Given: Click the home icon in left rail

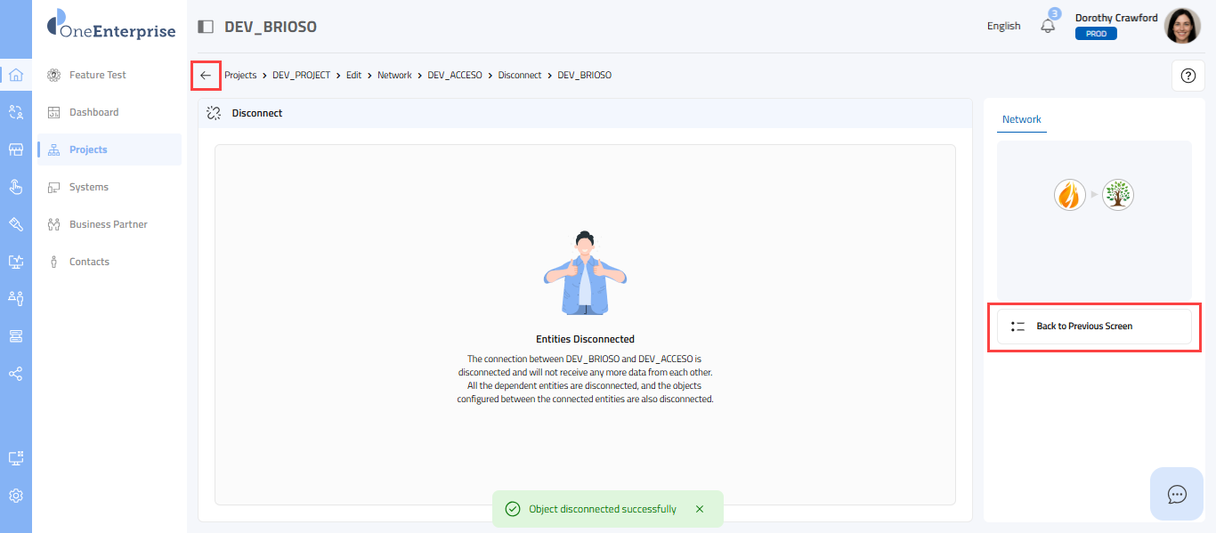Looking at the screenshot, I should pyautogui.click(x=15, y=75).
